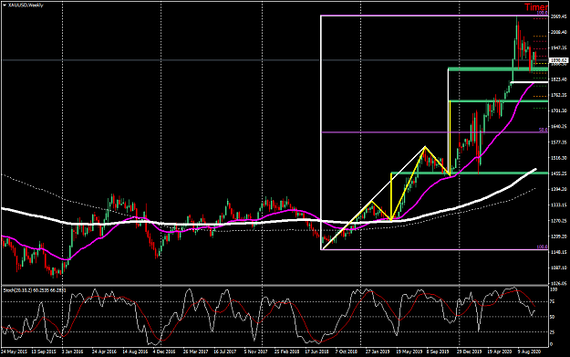The width and height of the screenshot is (570, 357).
Task: Click the 1333.15 price axis label
Action: coord(559,205)
